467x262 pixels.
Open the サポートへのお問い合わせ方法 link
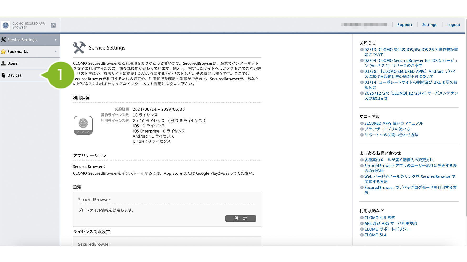point(391,135)
